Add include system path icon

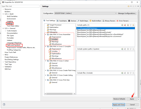pyautogui.click(x=122, y=49)
